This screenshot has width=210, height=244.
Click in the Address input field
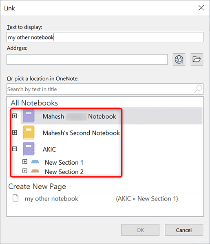(87, 59)
